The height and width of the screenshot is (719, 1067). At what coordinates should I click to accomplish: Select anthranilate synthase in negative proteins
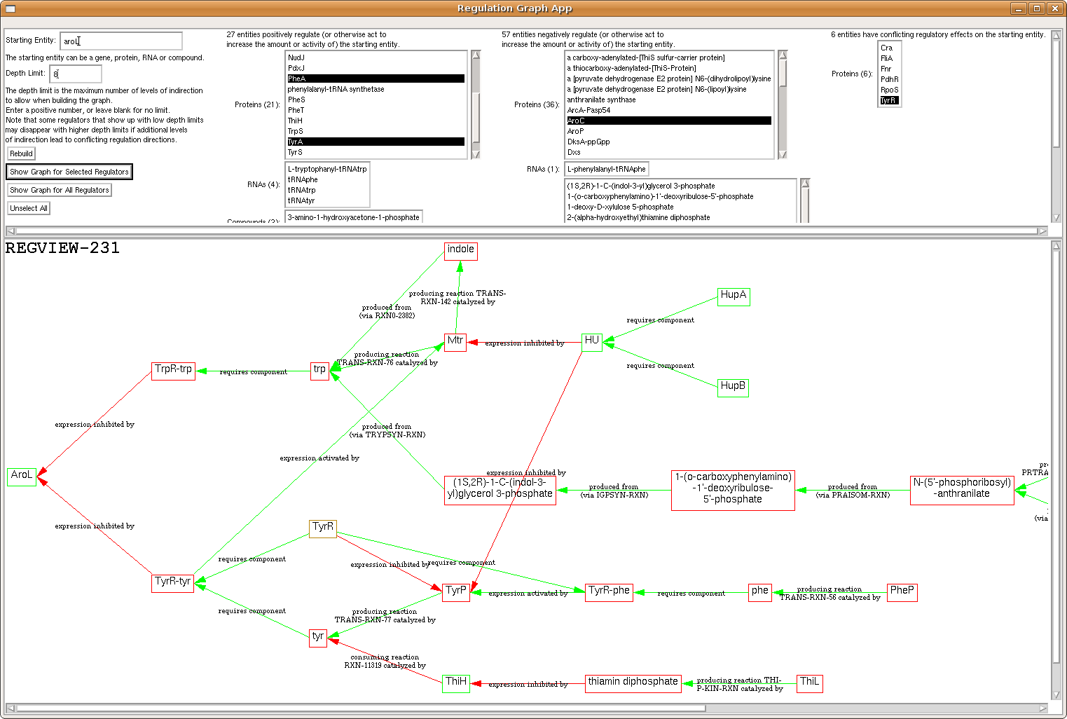coord(669,100)
